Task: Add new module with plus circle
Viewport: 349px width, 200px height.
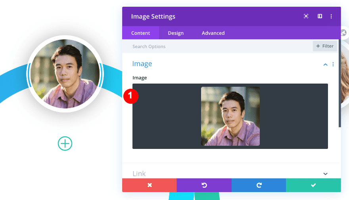Action: click(65, 143)
